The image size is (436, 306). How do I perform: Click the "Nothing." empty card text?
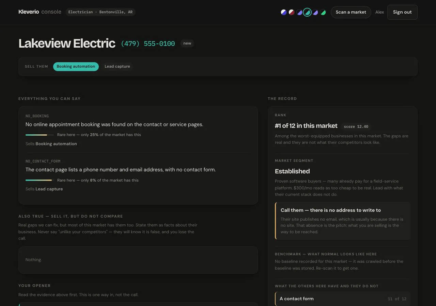pyautogui.click(x=34, y=260)
